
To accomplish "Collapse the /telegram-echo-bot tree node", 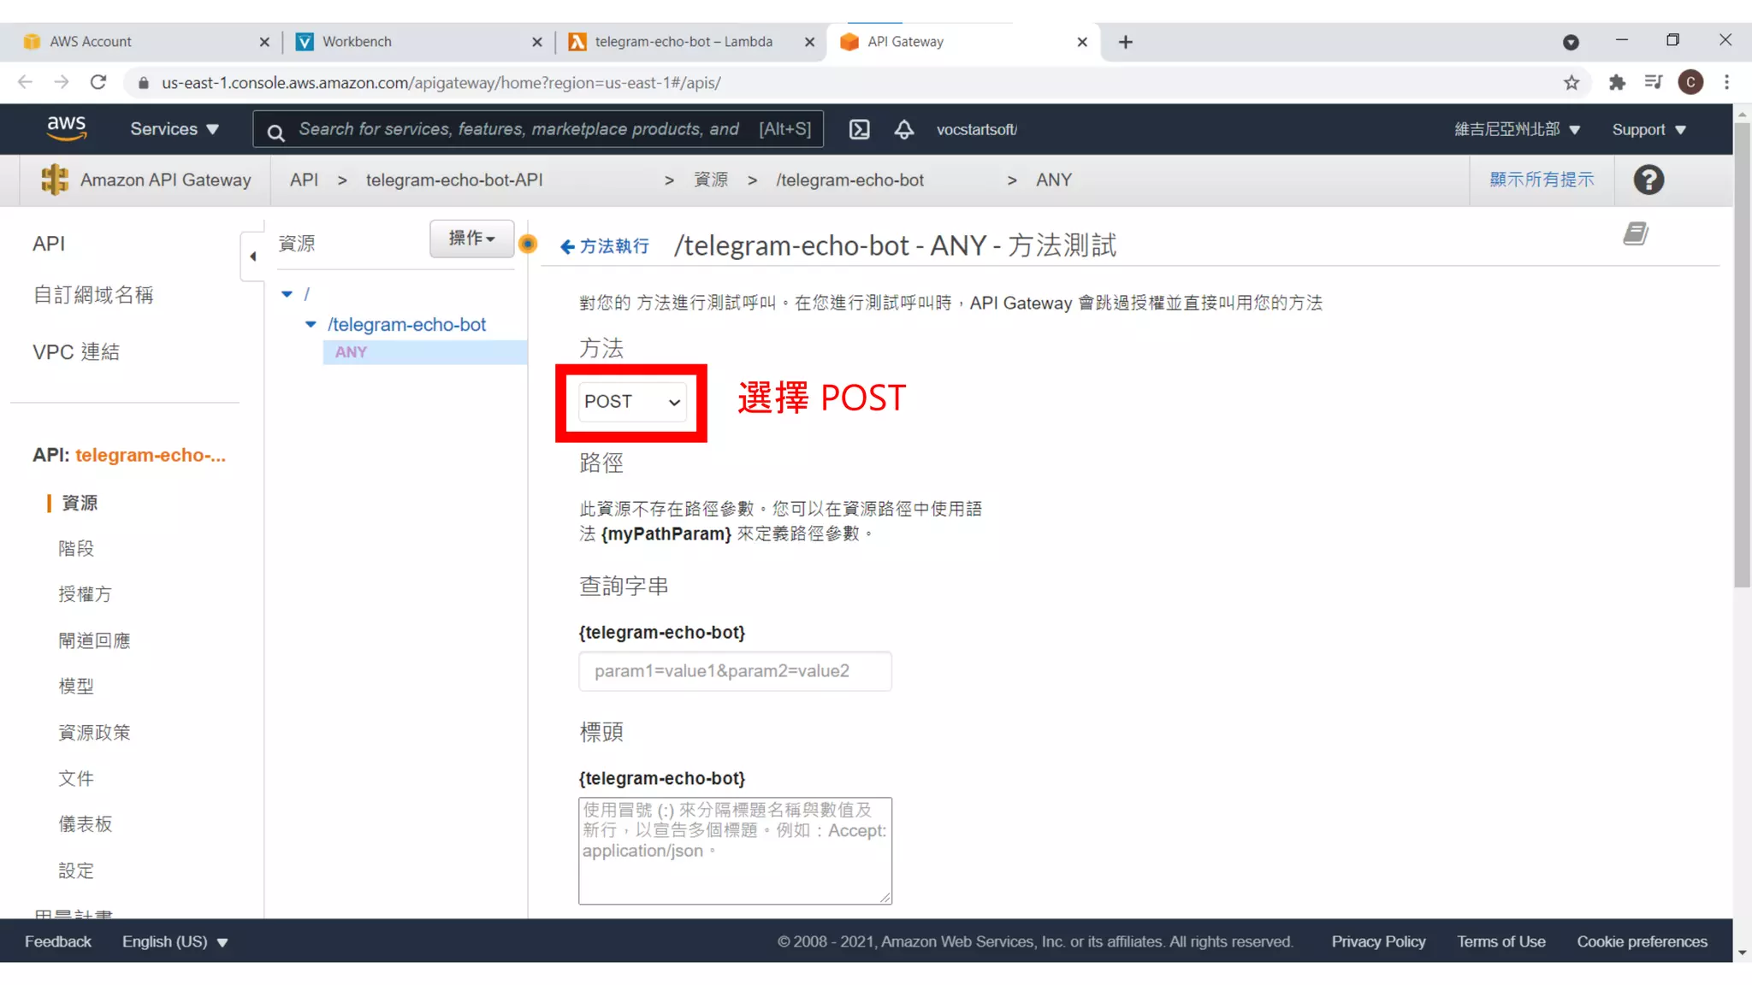I will [311, 324].
